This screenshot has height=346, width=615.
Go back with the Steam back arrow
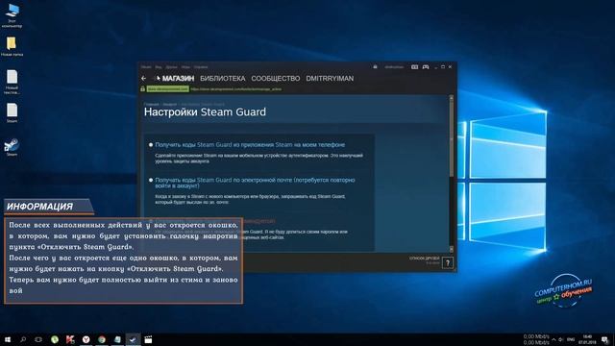coord(144,79)
